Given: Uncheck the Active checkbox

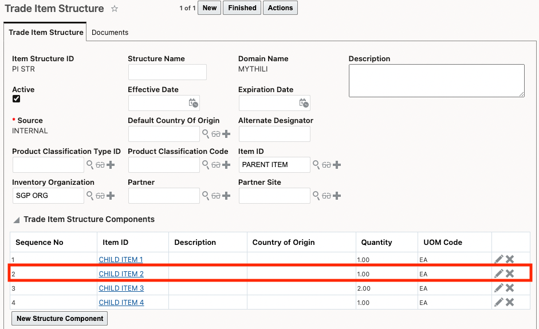Looking at the screenshot, I should pos(16,98).
